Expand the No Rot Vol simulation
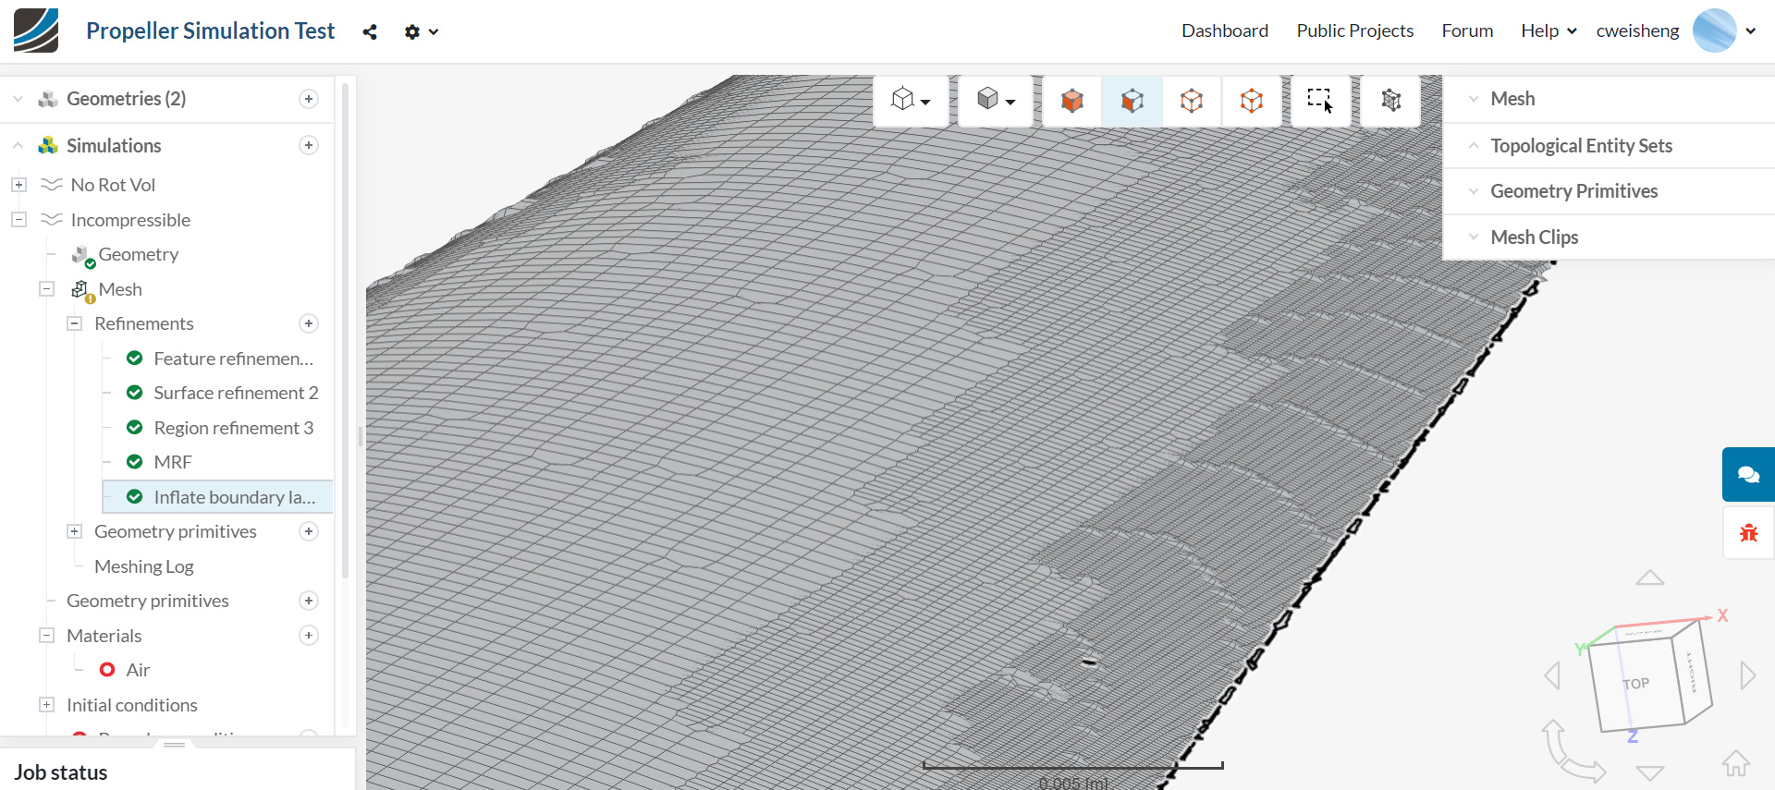 coord(18,185)
